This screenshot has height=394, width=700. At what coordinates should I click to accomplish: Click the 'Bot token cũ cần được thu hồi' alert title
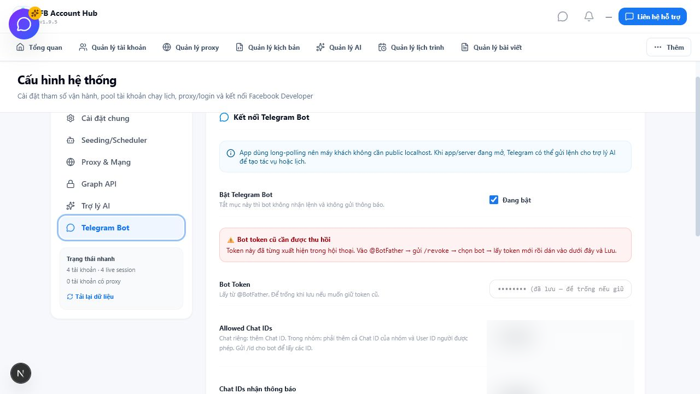tap(284, 240)
